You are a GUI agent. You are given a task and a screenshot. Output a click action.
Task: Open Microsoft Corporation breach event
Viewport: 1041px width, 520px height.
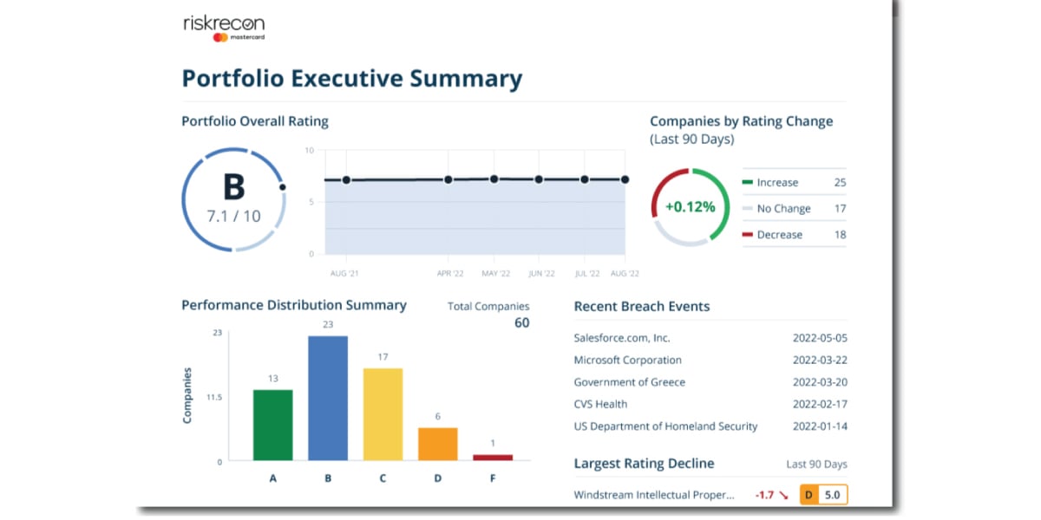click(627, 360)
